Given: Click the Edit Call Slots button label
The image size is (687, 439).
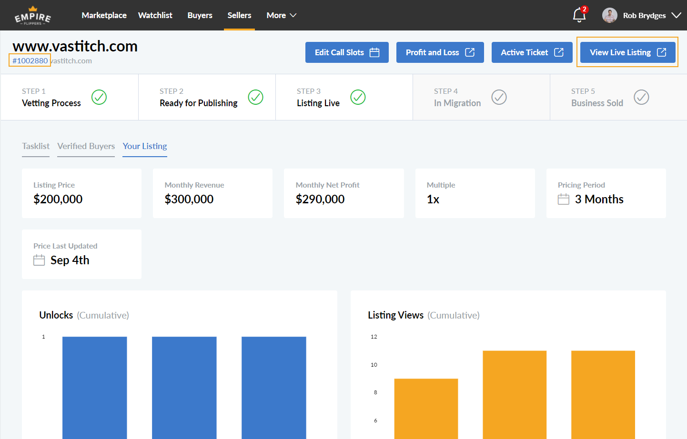Looking at the screenshot, I should coord(339,52).
